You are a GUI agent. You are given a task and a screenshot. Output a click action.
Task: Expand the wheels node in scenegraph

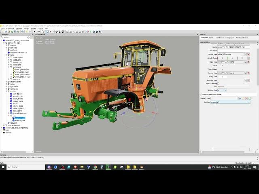[6, 45]
